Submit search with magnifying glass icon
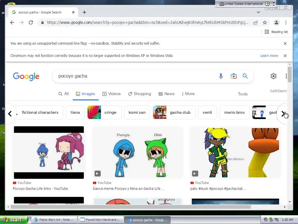The width and height of the screenshot is (298, 224). (245, 76)
